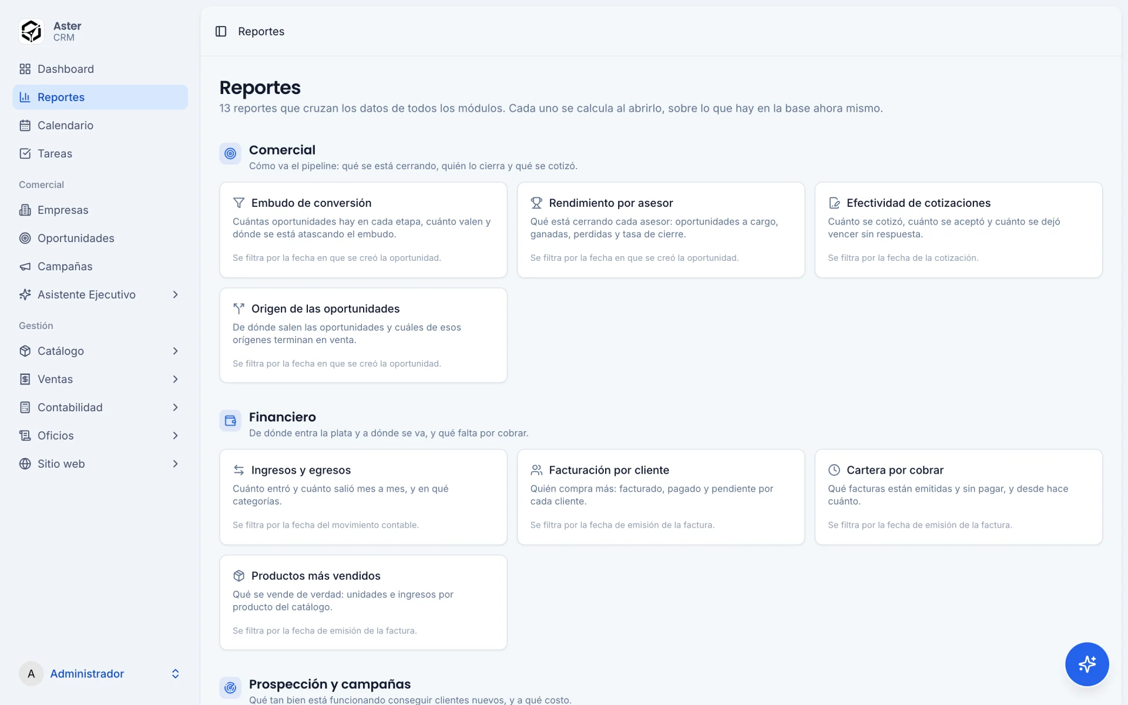Click the Sitio web globe icon
The height and width of the screenshot is (705, 1128).
(x=25, y=464)
